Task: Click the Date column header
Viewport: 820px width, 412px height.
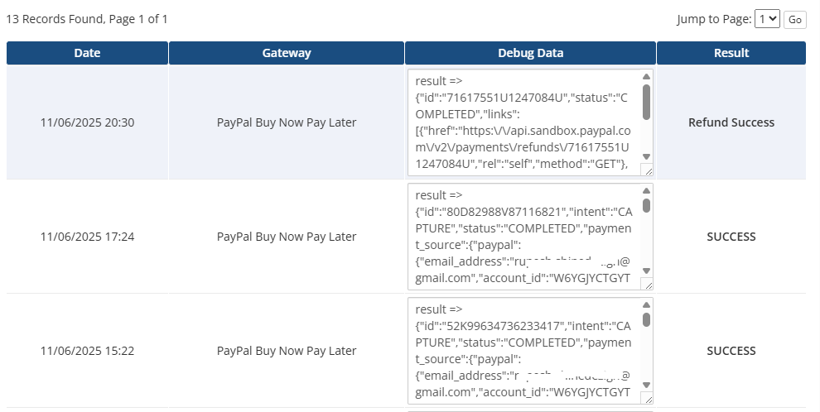Action: coord(87,53)
